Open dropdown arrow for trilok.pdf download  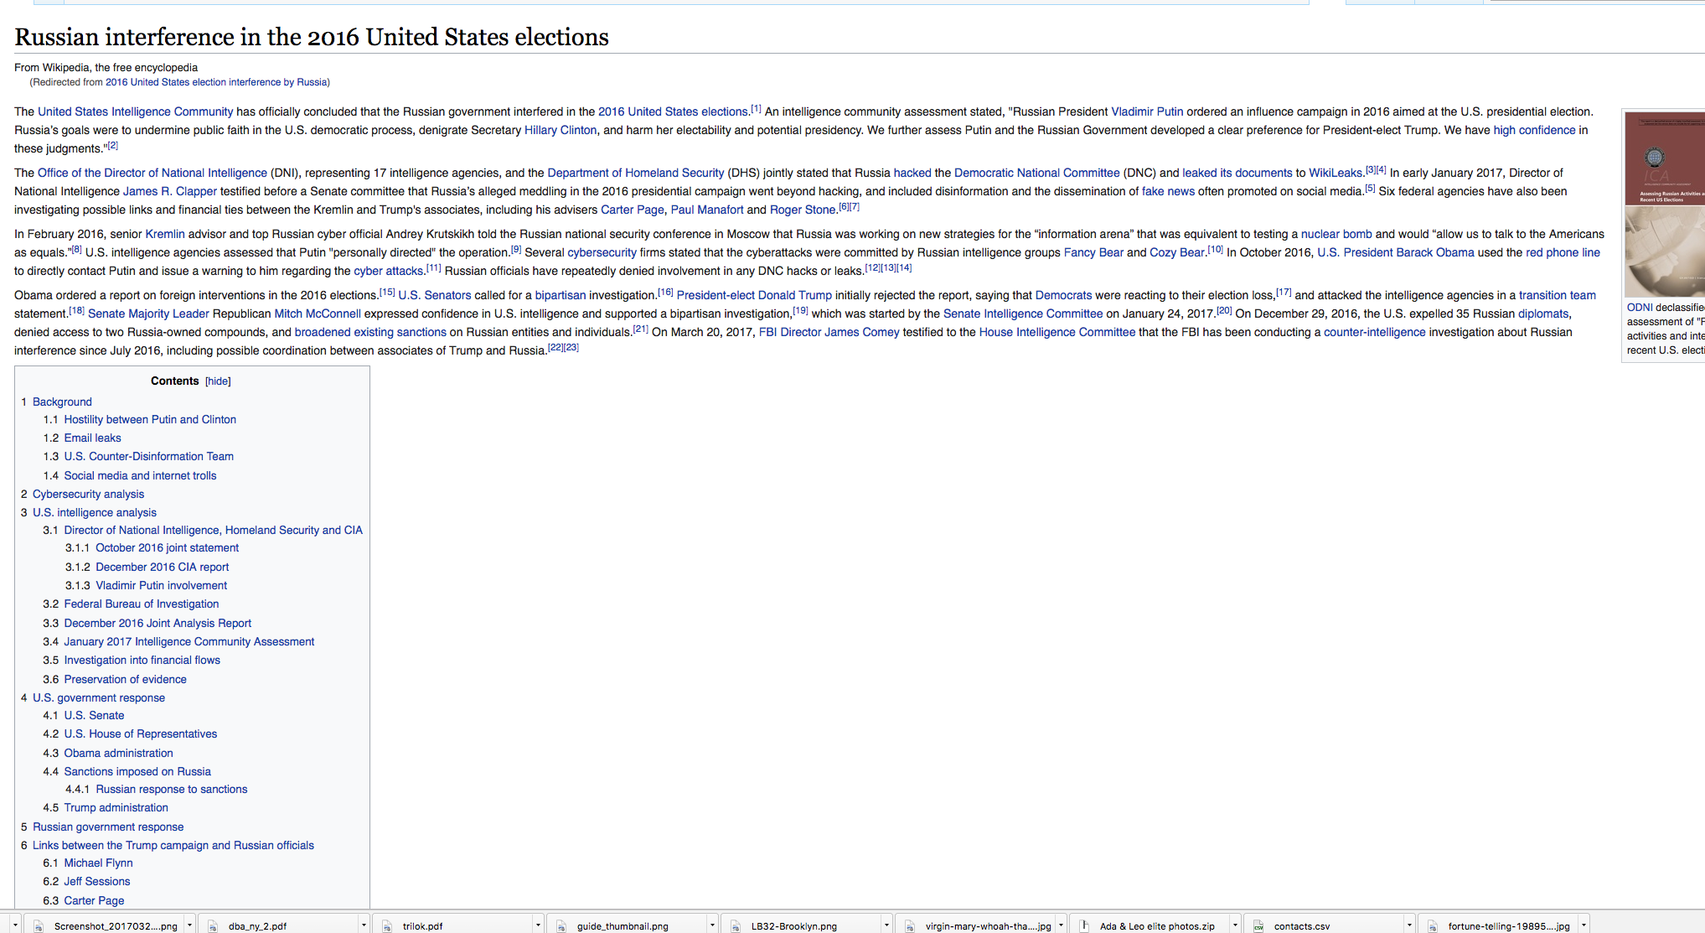point(538,925)
